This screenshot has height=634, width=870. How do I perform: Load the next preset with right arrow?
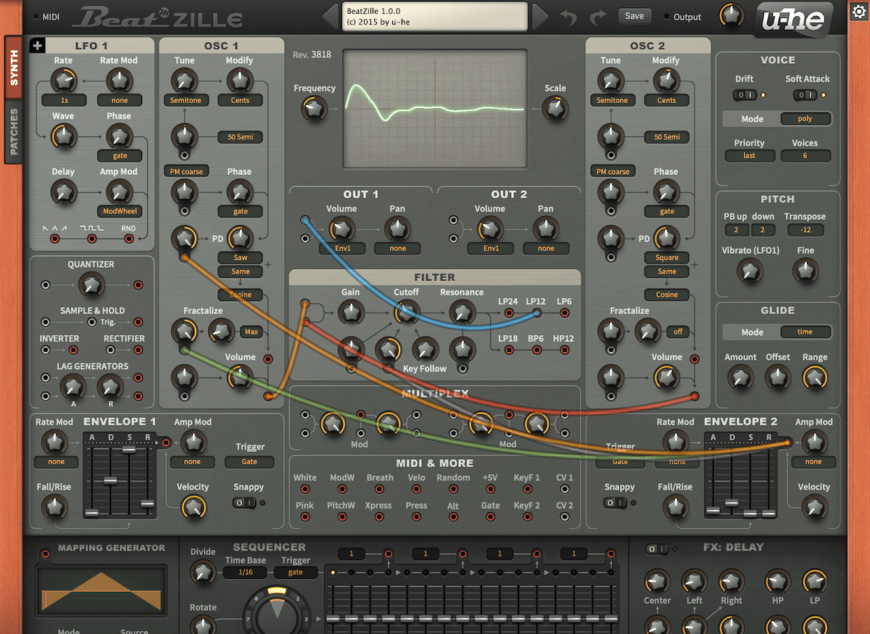[539, 17]
